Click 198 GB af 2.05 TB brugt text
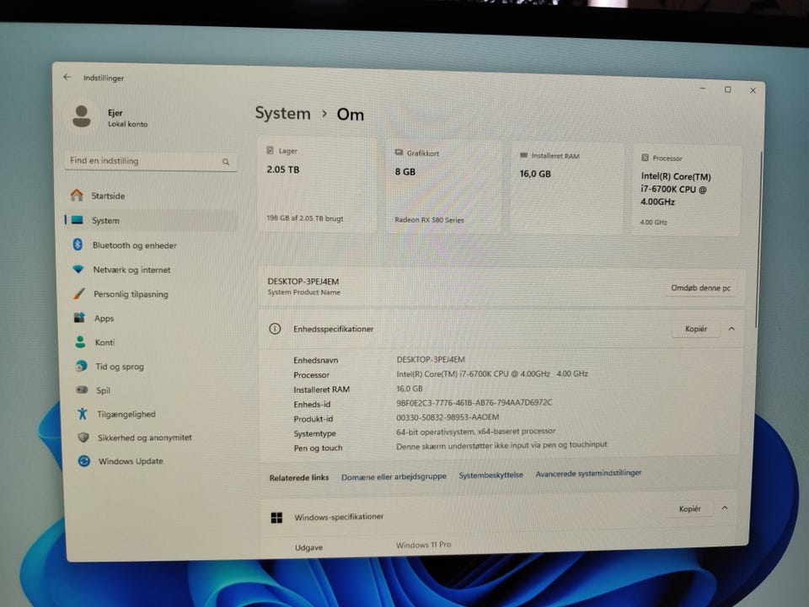This screenshot has width=809, height=607. (305, 218)
